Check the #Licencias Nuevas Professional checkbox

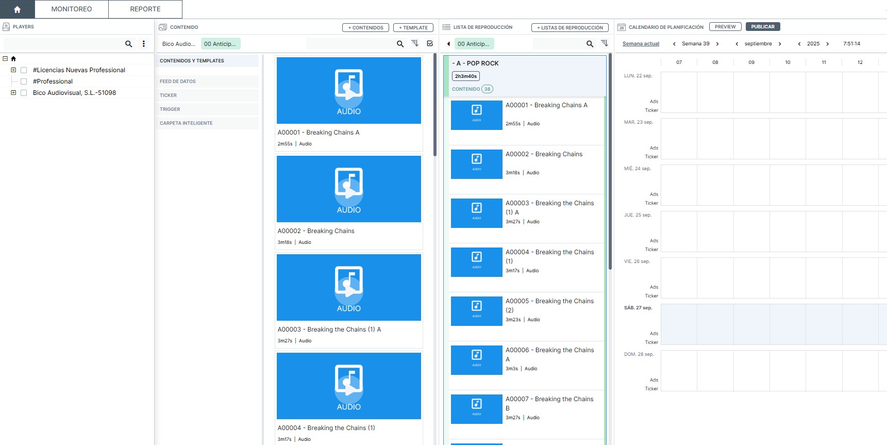[x=24, y=70]
